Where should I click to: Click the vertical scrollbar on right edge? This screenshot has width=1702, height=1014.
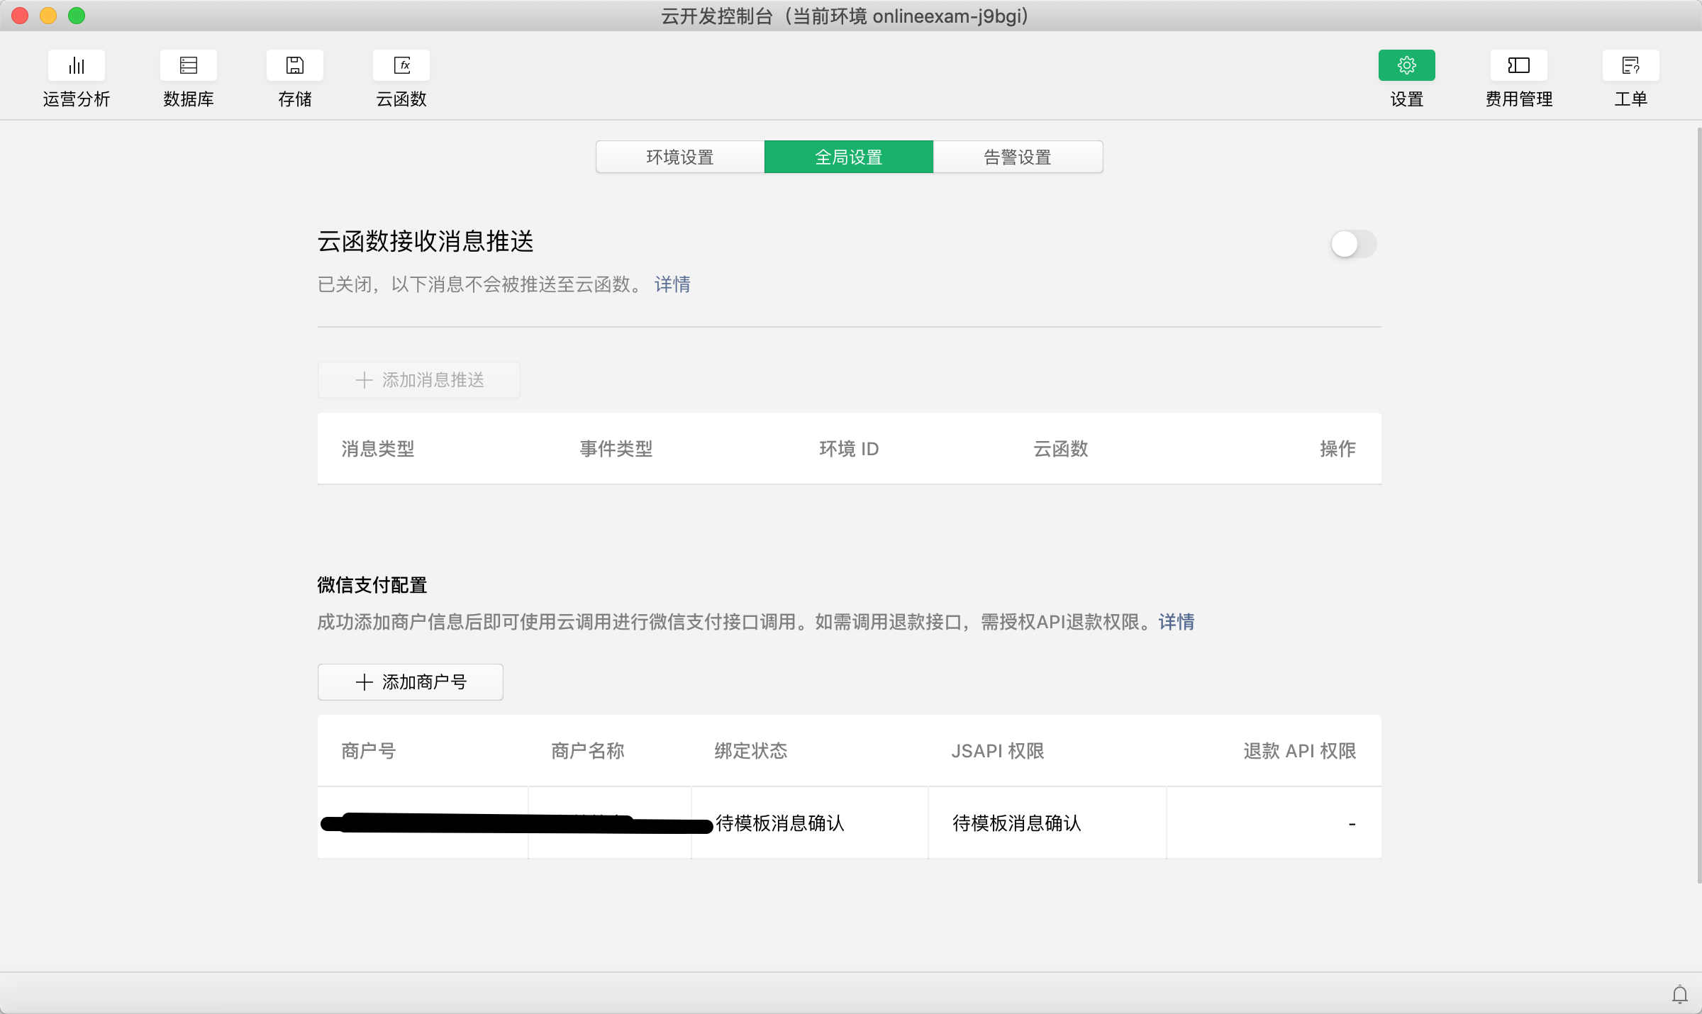[1698, 496]
